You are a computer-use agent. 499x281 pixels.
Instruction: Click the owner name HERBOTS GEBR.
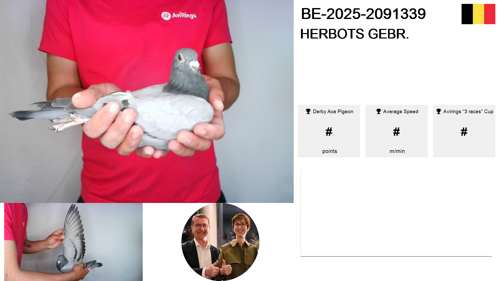pos(354,34)
